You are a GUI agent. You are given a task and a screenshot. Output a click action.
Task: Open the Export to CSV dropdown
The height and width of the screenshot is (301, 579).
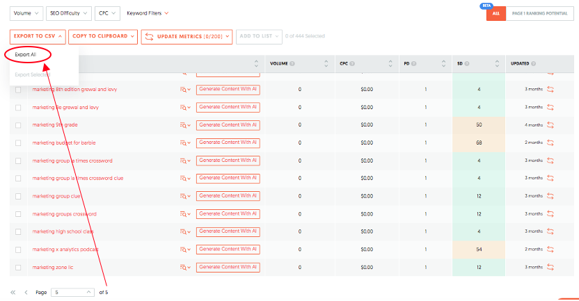pos(38,36)
